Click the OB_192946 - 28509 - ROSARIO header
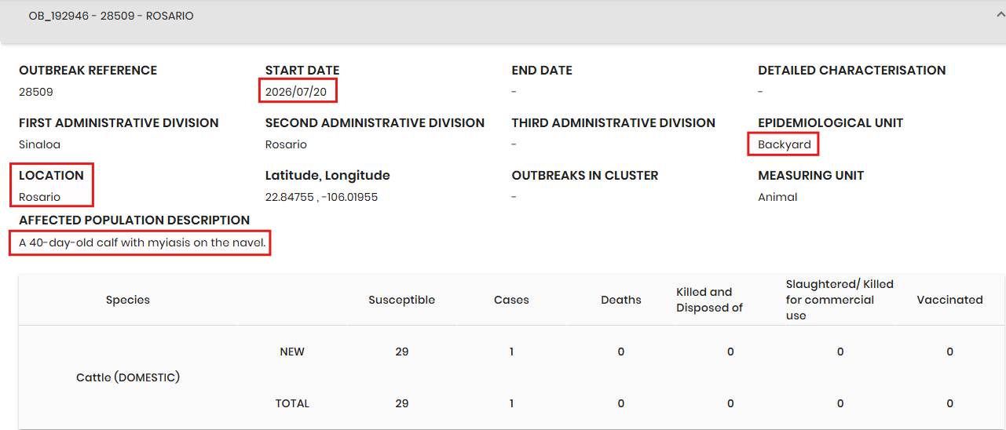This screenshot has height=430, width=1006. pyautogui.click(x=111, y=16)
